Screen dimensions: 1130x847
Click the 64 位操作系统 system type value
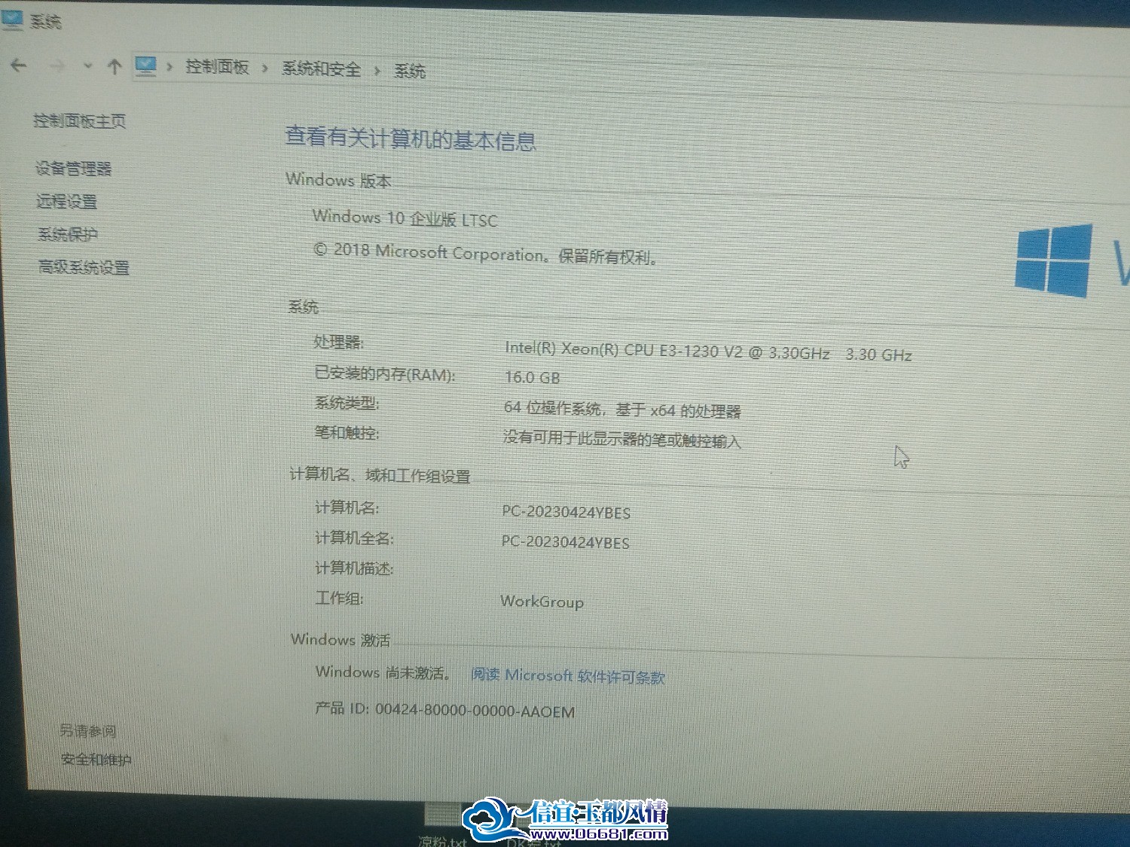622,410
